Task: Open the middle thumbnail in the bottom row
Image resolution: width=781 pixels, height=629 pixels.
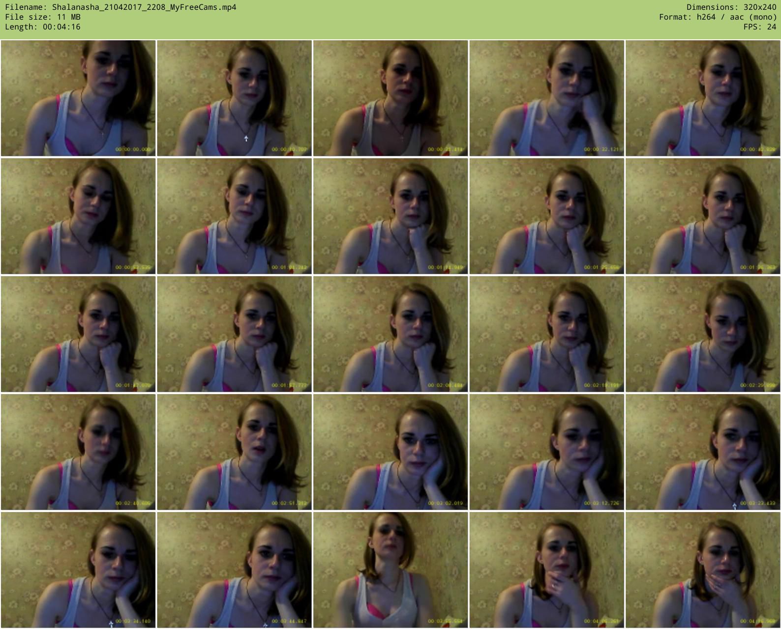Action: [390, 570]
